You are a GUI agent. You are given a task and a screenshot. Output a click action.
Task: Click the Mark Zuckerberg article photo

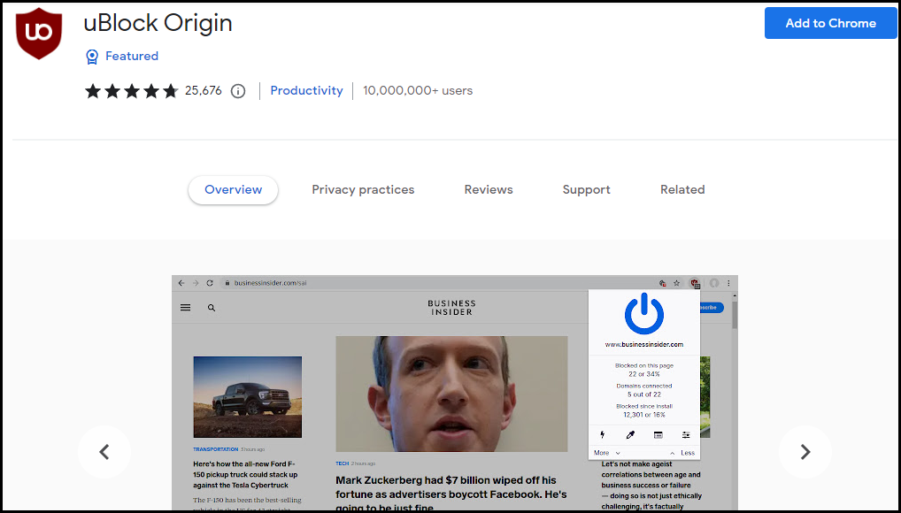tap(451, 394)
